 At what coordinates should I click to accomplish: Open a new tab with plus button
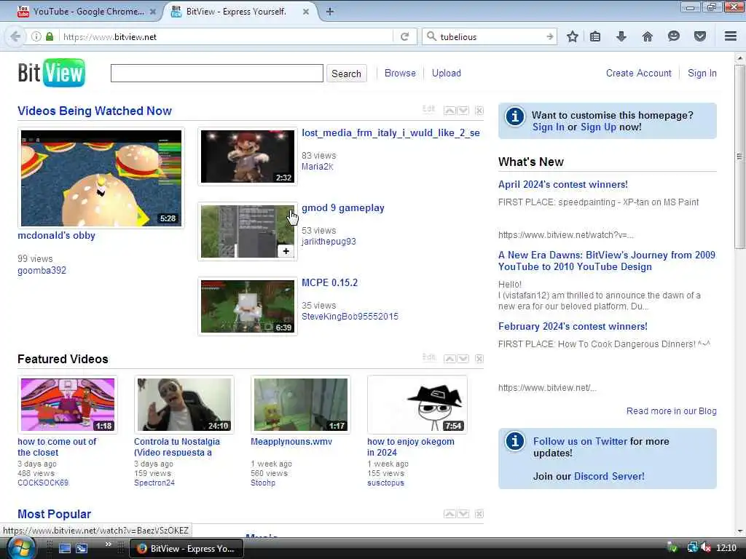[330, 12]
